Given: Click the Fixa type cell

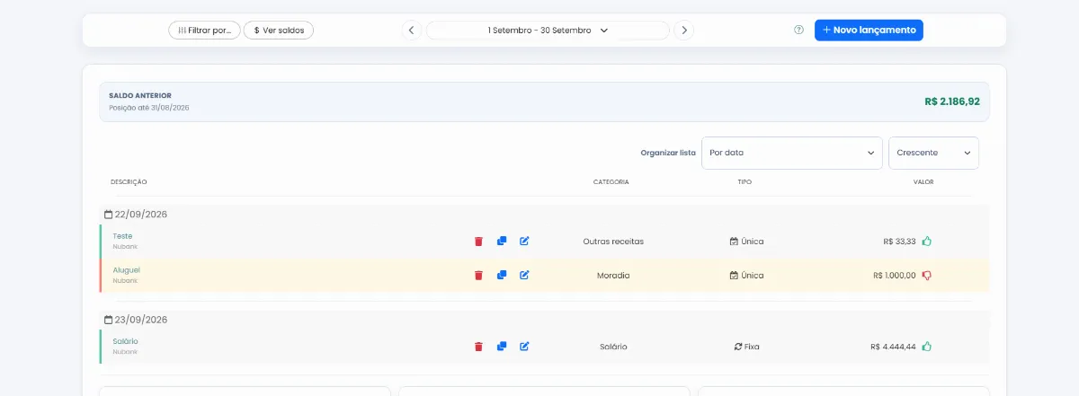Looking at the screenshot, I should [747, 347].
